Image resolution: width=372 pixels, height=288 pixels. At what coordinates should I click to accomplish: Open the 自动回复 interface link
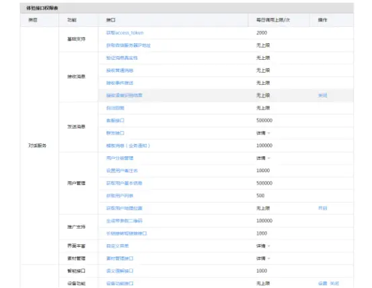tap(115, 108)
